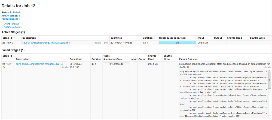
Task: Kill the active stage 23
Action: point(106,43)
